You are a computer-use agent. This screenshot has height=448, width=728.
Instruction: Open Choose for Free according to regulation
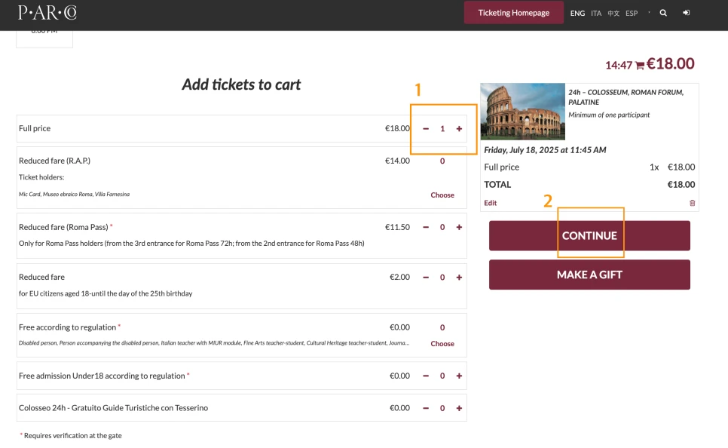point(442,344)
